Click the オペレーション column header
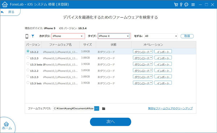 [153, 45]
